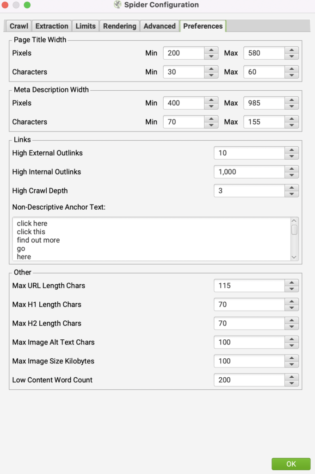Click the Max Image Alt Text Chars field
The width and height of the screenshot is (315, 474).
coord(249,343)
